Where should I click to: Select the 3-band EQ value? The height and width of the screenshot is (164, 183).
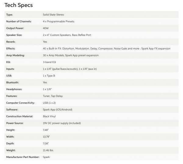(x=49, y=62)
